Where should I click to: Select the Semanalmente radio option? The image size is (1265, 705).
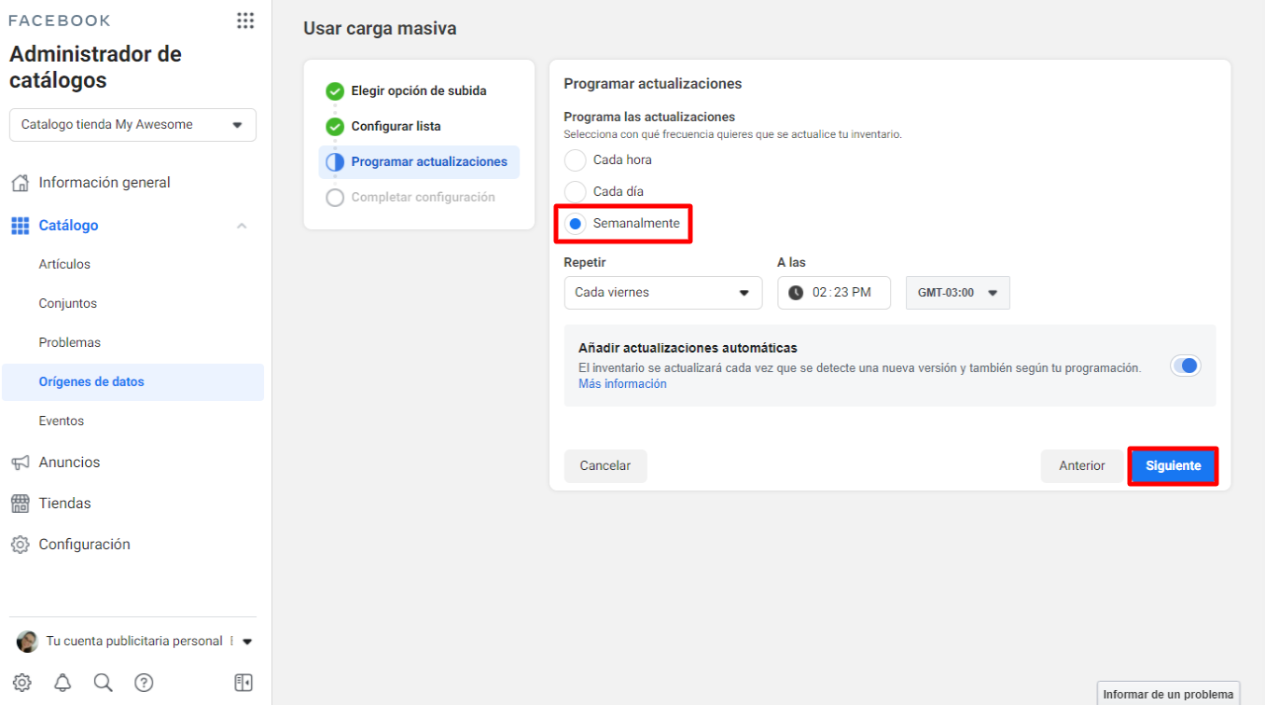click(x=576, y=224)
